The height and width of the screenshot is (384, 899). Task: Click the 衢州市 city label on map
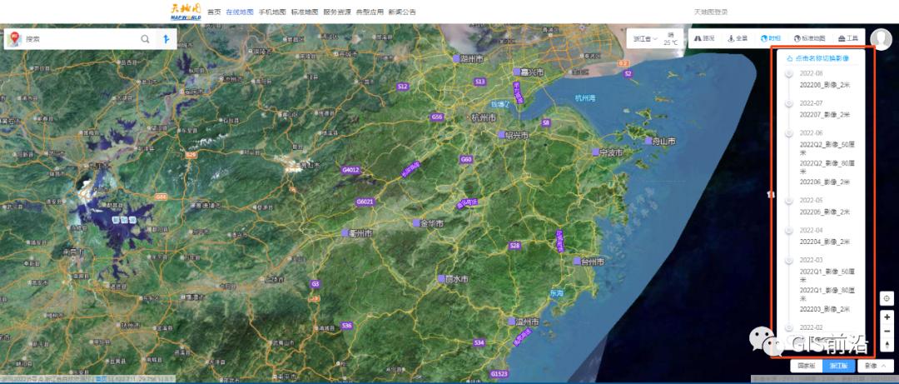360,233
